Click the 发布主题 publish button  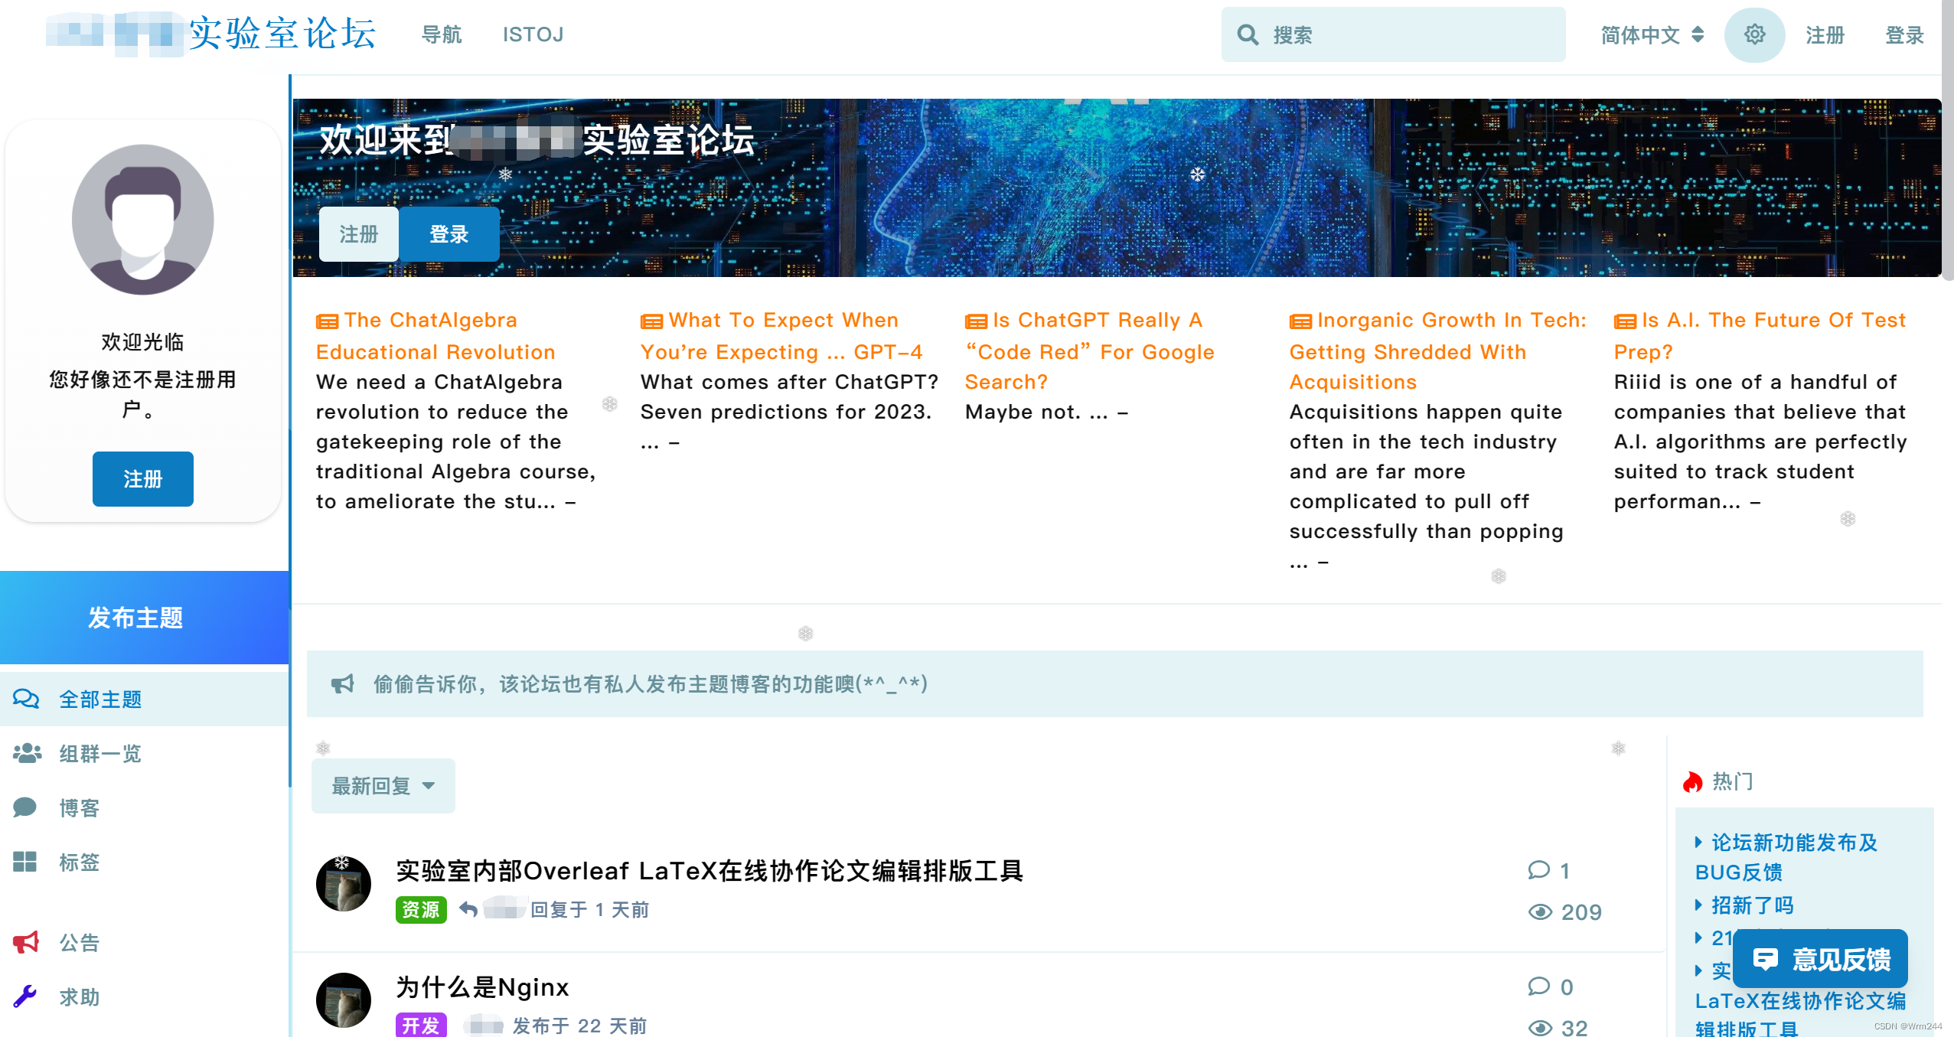(135, 618)
